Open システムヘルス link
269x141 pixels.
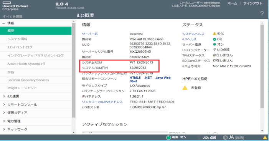pyautogui.click(x=193, y=34)
